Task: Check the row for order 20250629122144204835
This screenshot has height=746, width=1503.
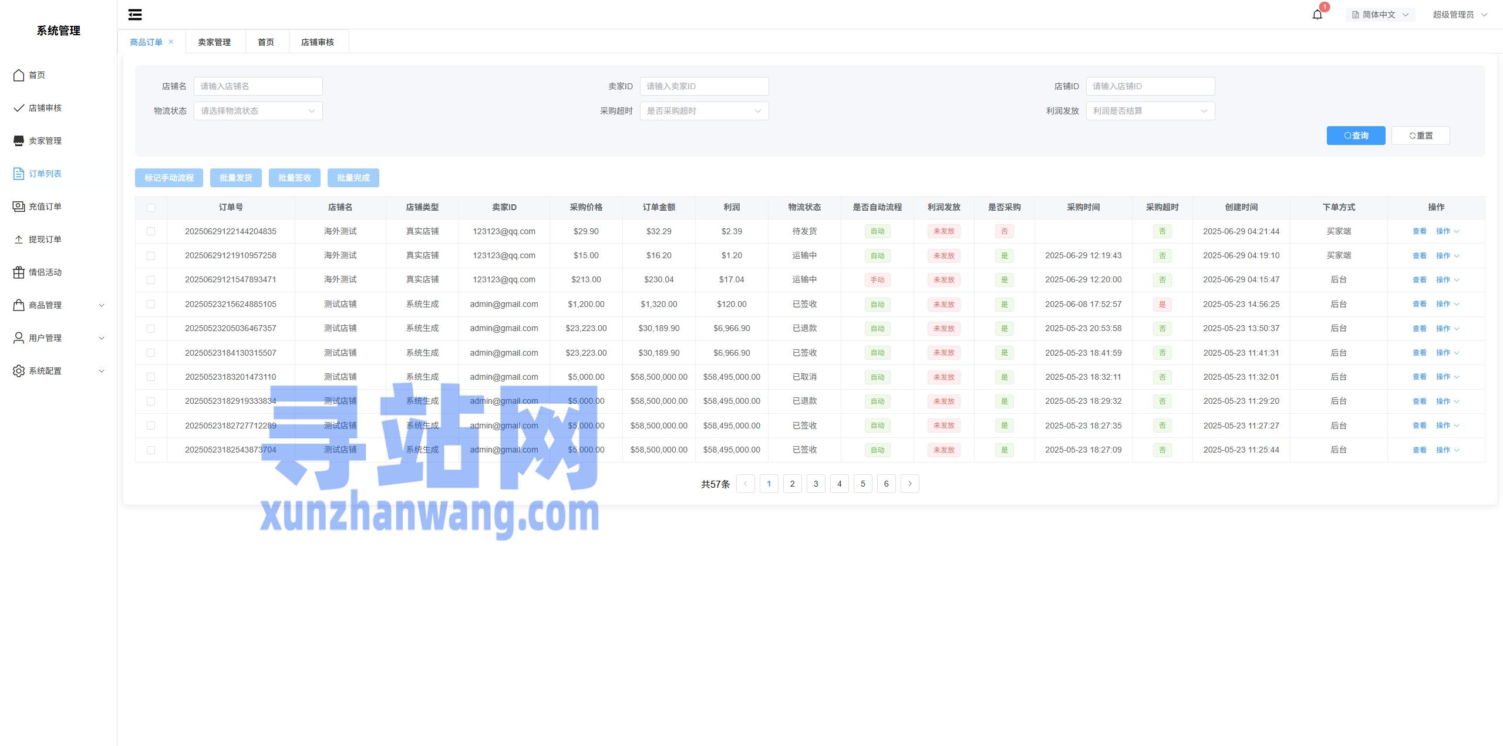Action: [x=151, y=231]
